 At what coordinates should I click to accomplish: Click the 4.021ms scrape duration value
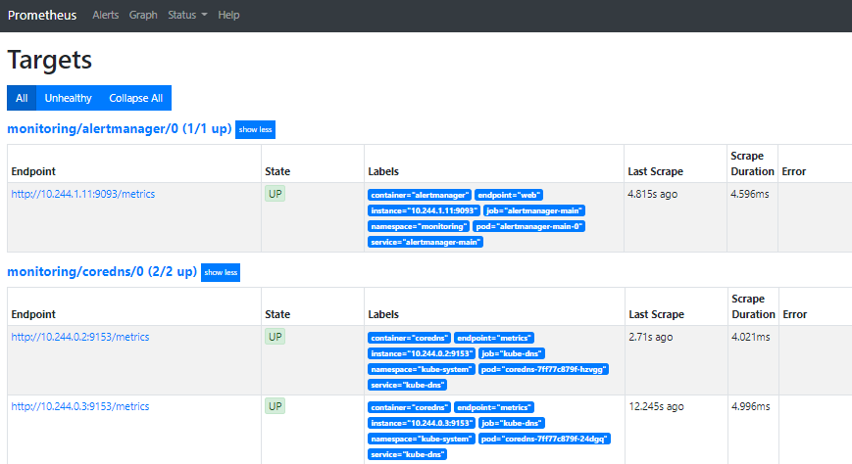[751, 337]
